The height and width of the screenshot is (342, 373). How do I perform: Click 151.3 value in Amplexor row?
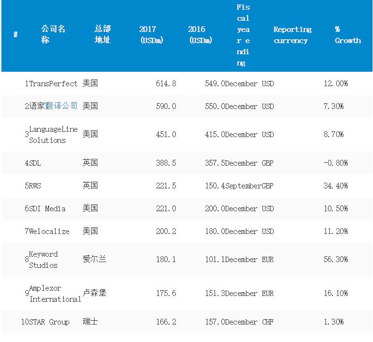[215, 293]
